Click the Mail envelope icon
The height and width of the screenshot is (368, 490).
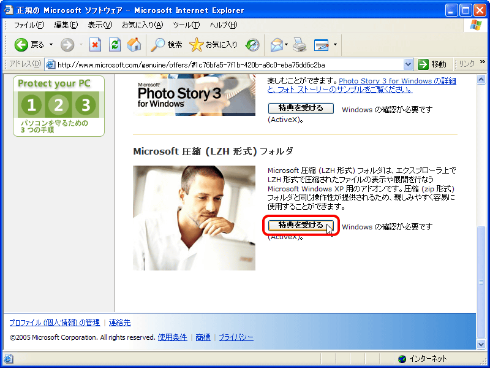[277, 45]
